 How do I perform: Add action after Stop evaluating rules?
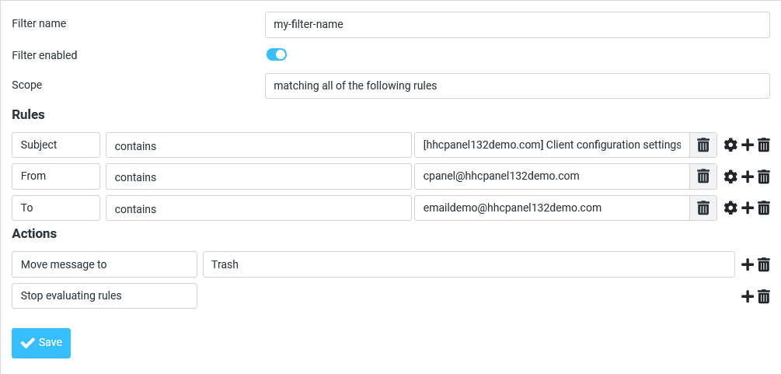[x=748, y=296]
